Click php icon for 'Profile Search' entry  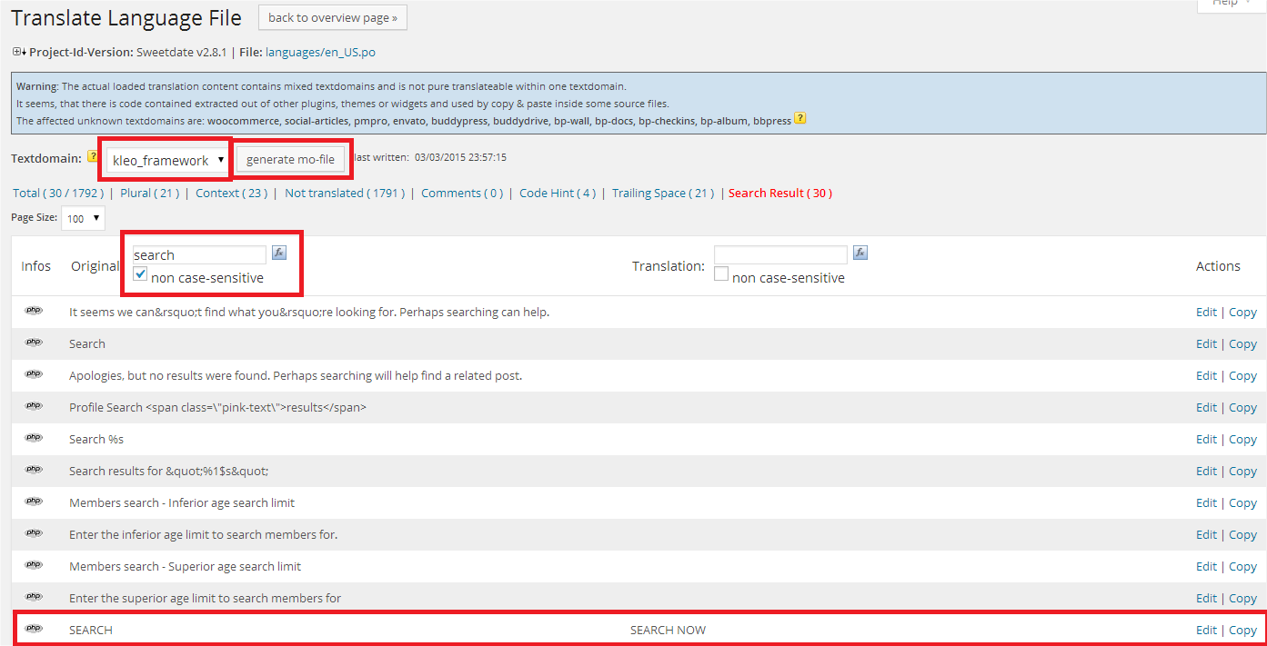click(34, 406)
